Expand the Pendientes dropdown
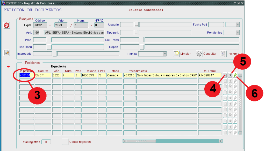265x151 pixels. pos(238,33)
